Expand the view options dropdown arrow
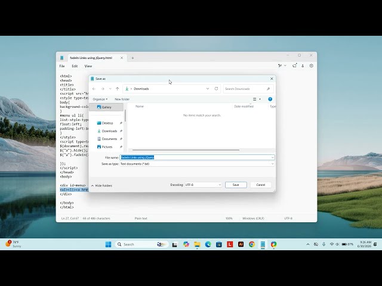Screen dimensions: 382x286 pyautogui.click(x=260, y=100)
